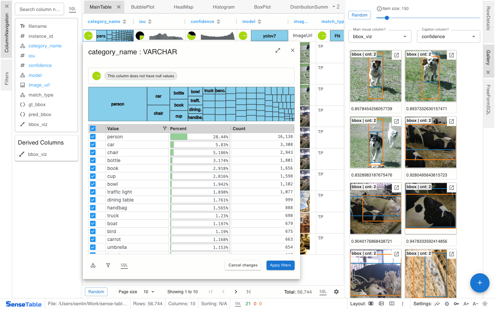Open the Caption column dropdown
The height and width of the screenshot is (309, 495).
448,36
